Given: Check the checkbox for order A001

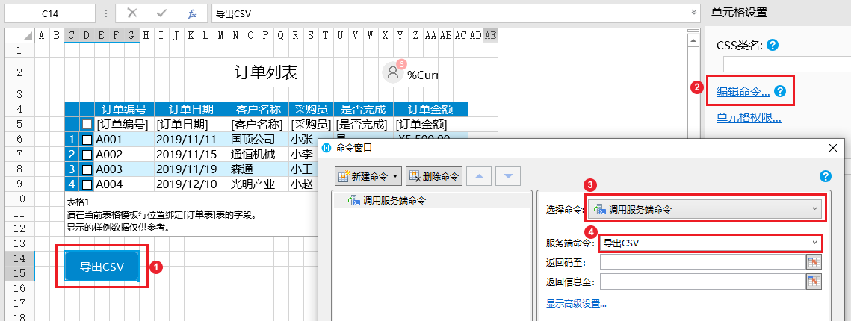Looking at the screenshot, I should pyautogui.click(x=87, y=140).
